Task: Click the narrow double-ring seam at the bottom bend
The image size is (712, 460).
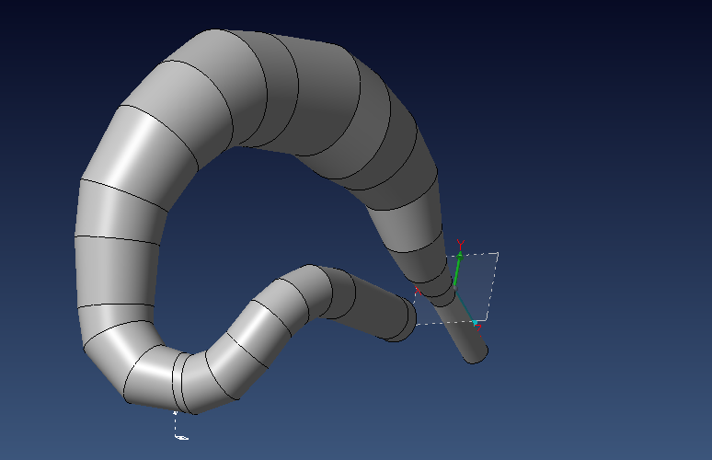Action: coord(178,382)
